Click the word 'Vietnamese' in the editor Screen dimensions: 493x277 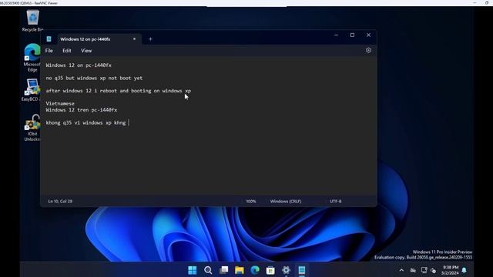(60, 103)
